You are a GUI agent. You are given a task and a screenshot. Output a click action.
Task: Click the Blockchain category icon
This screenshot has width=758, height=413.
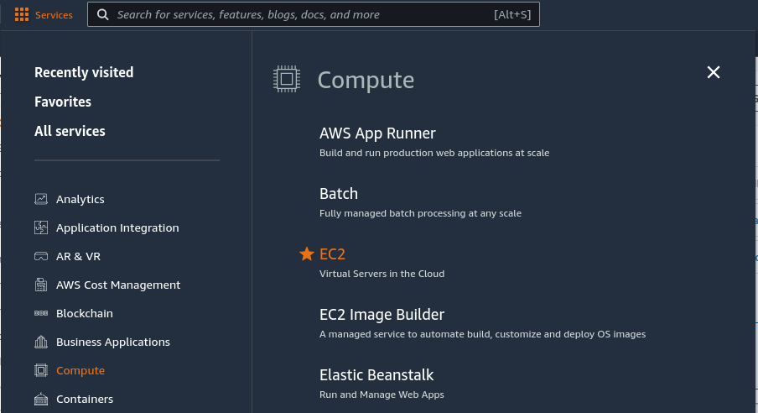pos(41,313)
